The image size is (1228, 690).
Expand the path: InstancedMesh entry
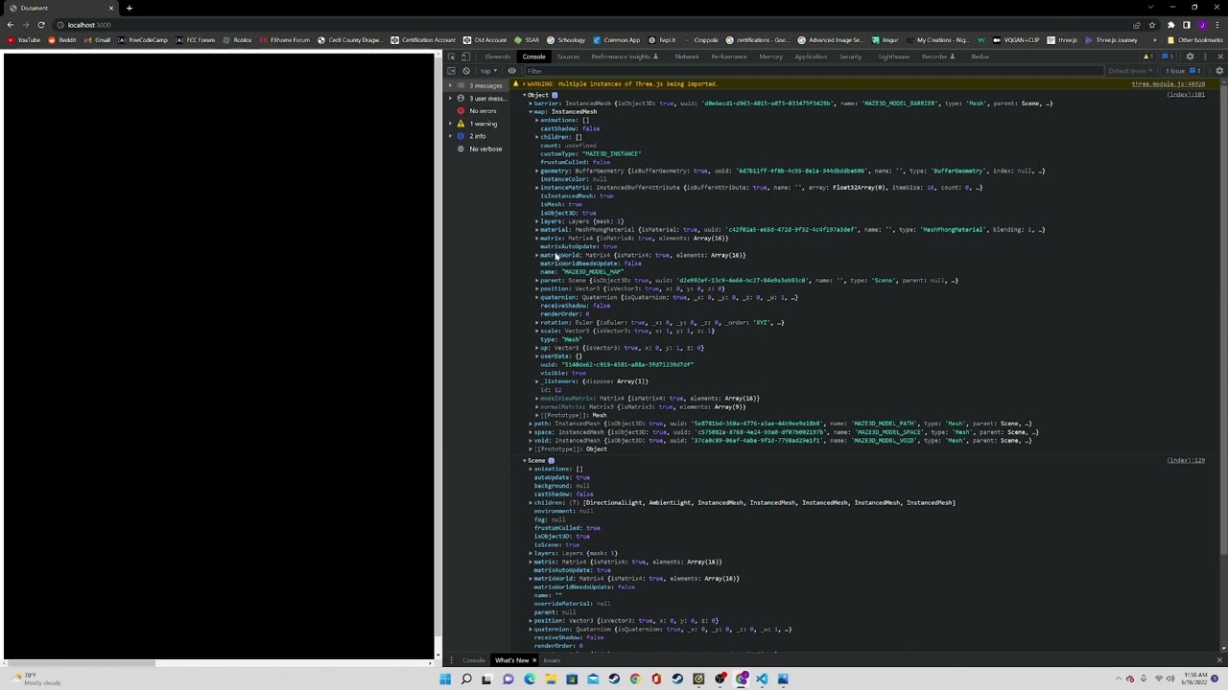coord(531,424)
